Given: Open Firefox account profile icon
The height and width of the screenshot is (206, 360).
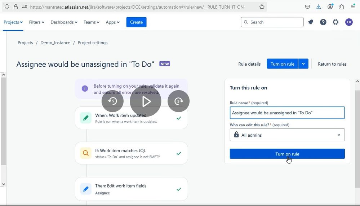Looking at the screenshot, I should (x=330, y=6).
